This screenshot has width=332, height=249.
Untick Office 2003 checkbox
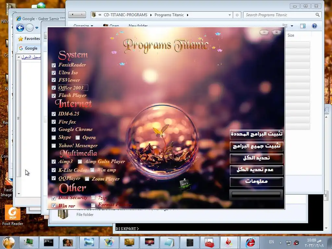point(54,88)
